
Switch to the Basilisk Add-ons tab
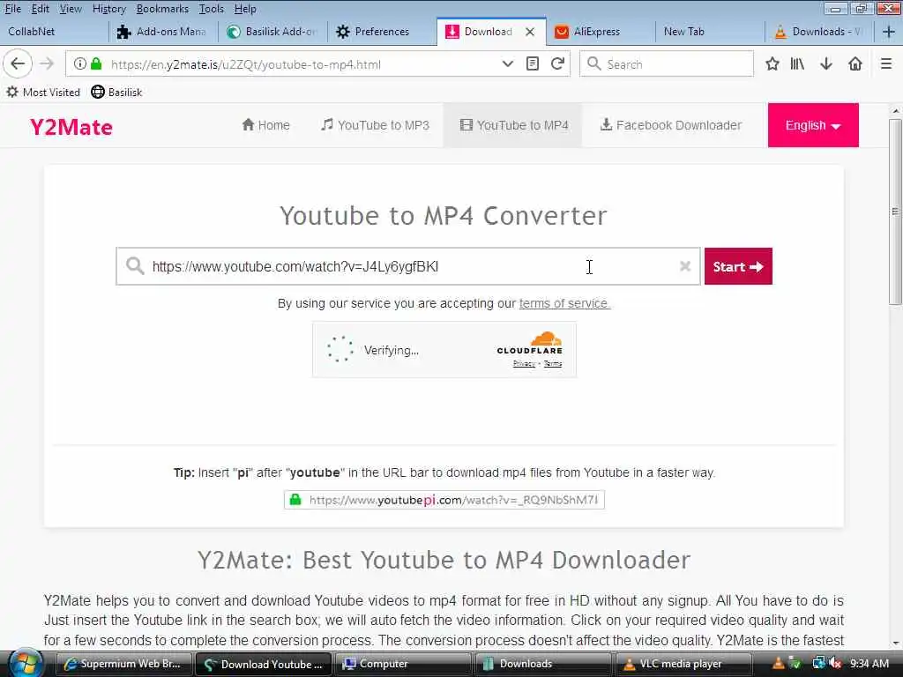tap(272, 32)
